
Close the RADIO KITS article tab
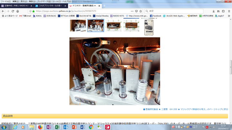(31, 6)
